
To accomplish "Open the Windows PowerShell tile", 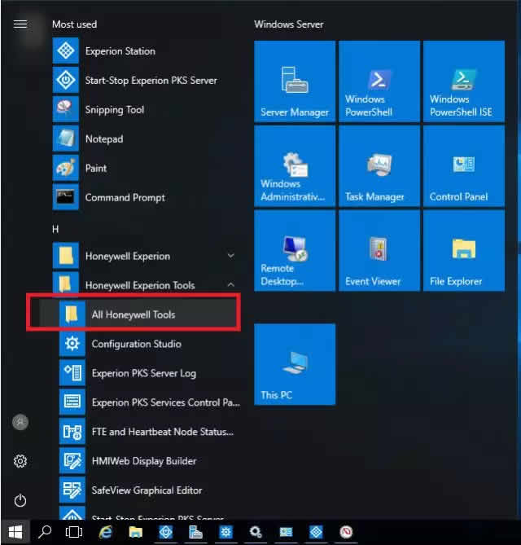I will click(379, 81).
